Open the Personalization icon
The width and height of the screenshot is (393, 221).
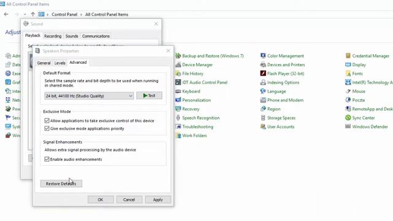[178, 100]
